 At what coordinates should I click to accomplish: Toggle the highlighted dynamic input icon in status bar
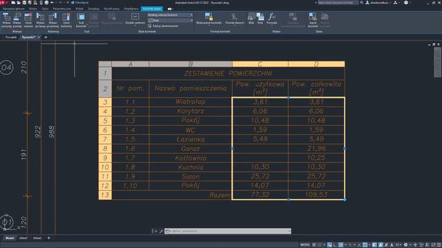(329, 245)
